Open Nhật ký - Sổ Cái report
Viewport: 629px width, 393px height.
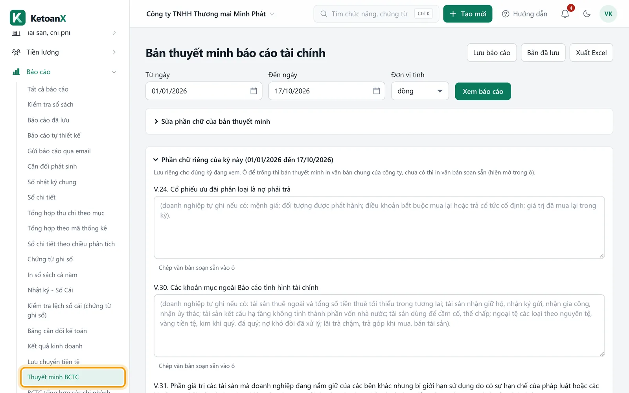[x=50, y=290]
